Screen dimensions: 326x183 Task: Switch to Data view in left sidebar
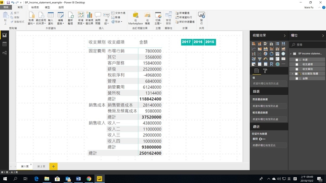point(5,44)
